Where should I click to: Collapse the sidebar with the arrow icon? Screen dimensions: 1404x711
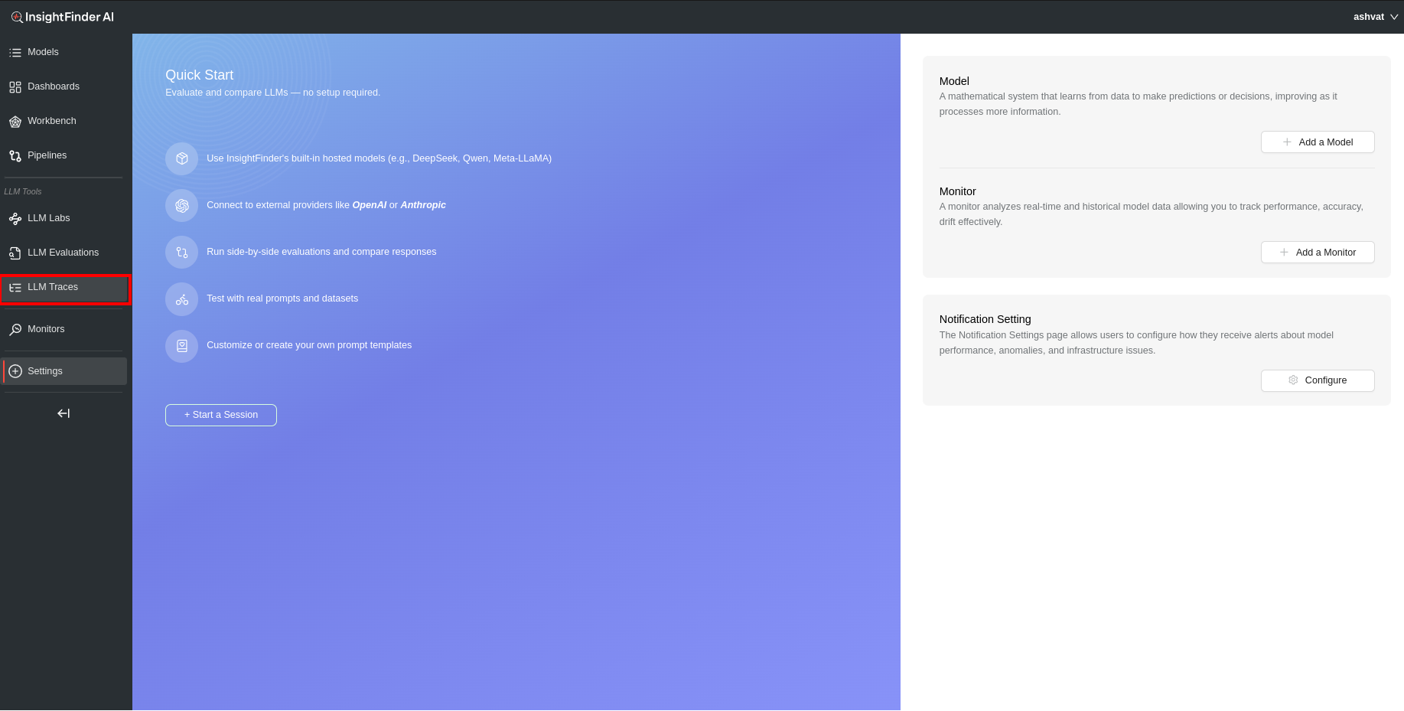64,413
